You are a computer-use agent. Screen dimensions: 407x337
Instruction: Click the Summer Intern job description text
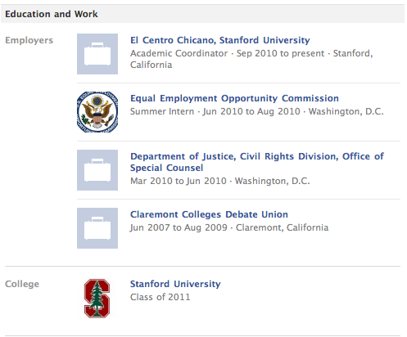coord(257,111)
